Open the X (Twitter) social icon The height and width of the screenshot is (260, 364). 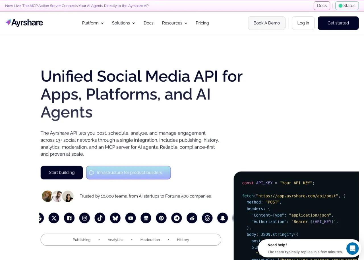54,218
